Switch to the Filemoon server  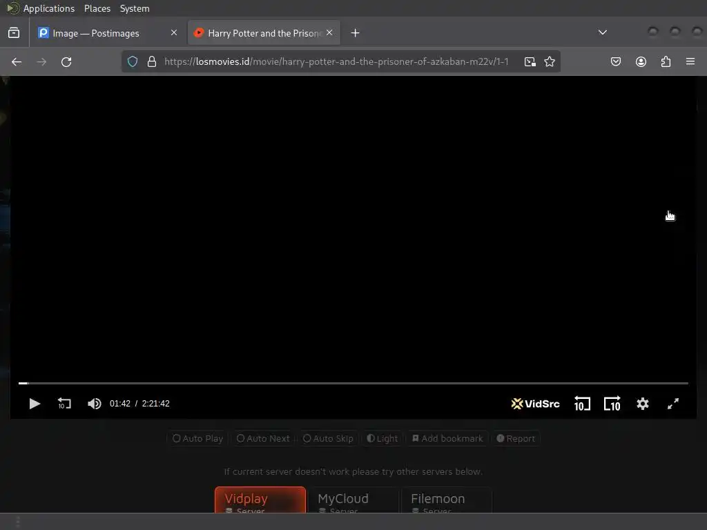pyautogui.click(x=447, y=500)
